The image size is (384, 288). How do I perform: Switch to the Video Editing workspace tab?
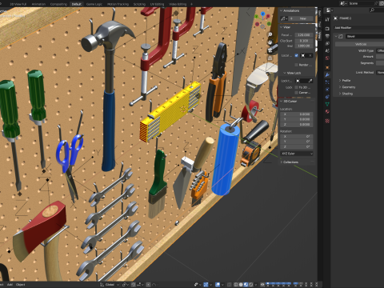coord(178,4)
